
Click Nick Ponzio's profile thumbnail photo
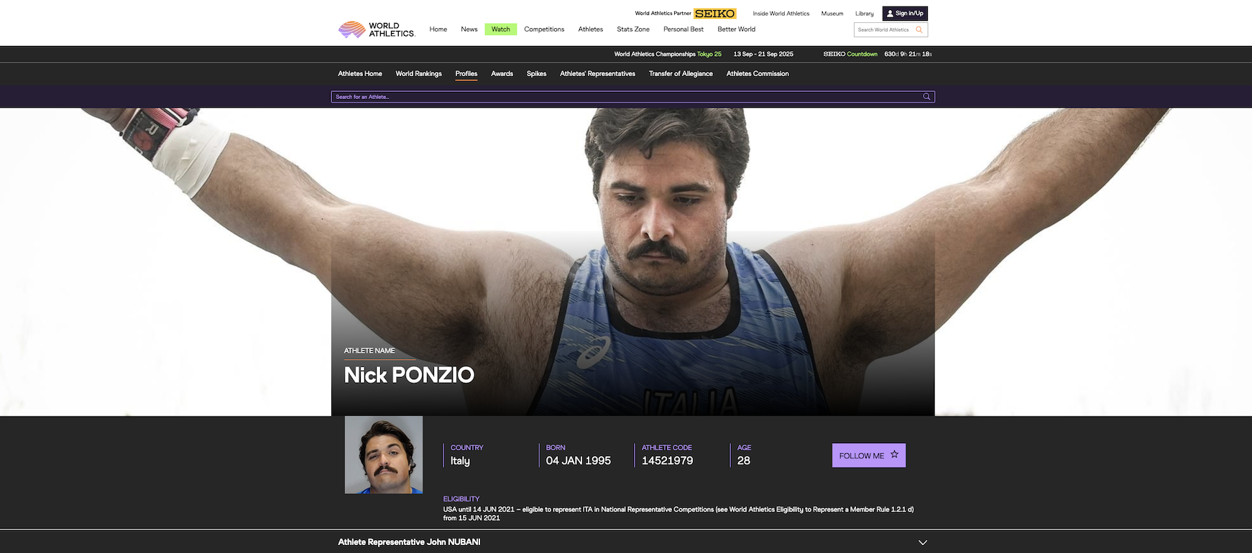tap(384, 455)
